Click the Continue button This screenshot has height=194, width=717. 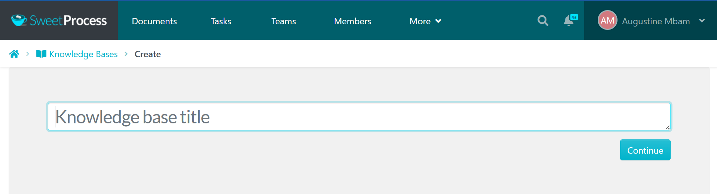[645, 150]
